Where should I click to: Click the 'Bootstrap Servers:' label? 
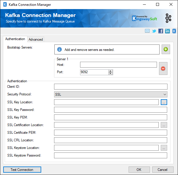coord(20,47)
